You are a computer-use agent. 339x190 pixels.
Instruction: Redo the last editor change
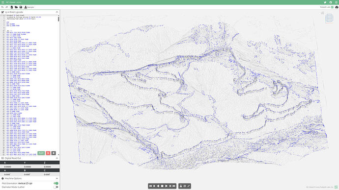pos(7,7)
